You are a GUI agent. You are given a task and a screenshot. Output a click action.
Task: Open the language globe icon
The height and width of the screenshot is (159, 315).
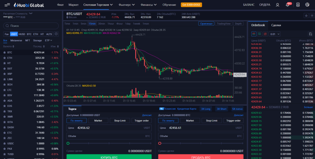[x=307, y=5]
